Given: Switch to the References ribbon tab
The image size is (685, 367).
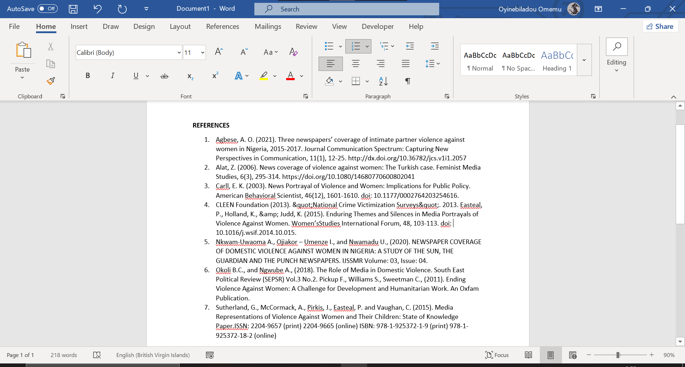Looking at the screenshot, I should (x=223, y=26).
